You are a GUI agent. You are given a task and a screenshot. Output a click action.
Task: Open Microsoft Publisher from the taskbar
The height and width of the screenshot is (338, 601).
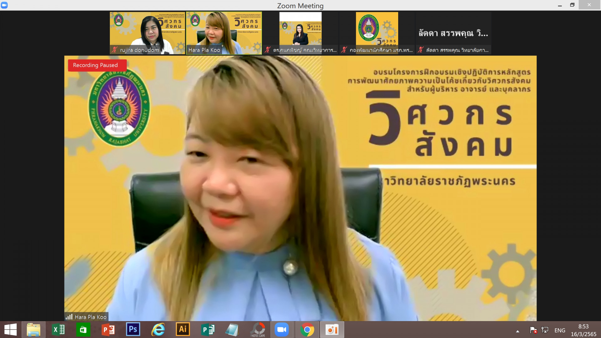[208, 330]
